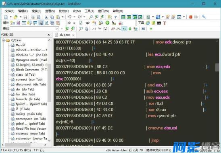Cut selection with the scissors icon
Screen dimensions: 221x153
point(46,17)
